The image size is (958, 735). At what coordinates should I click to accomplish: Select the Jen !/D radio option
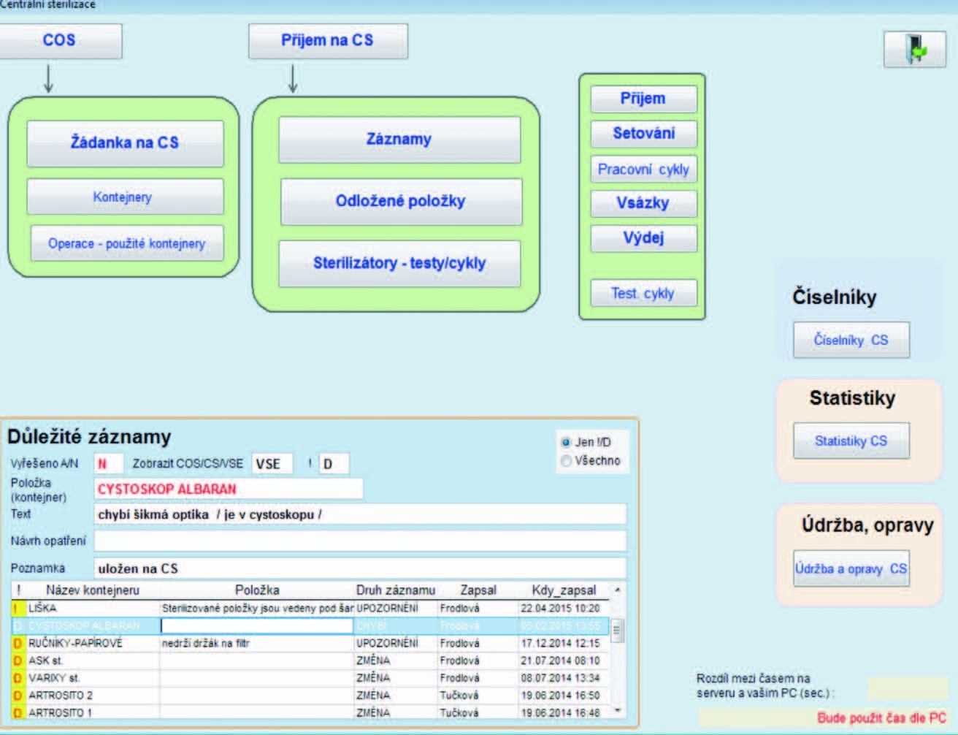point(566,442)
